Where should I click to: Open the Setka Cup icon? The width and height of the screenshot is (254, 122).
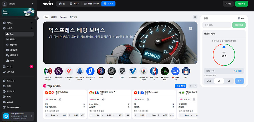click(x=175, y=71)
